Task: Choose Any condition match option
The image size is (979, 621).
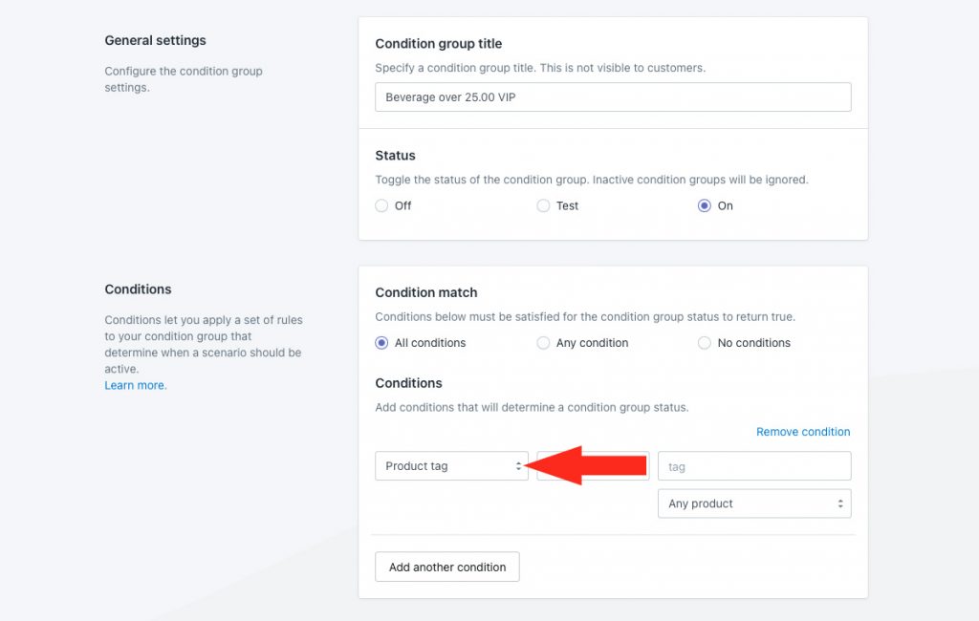Action: 543,343
